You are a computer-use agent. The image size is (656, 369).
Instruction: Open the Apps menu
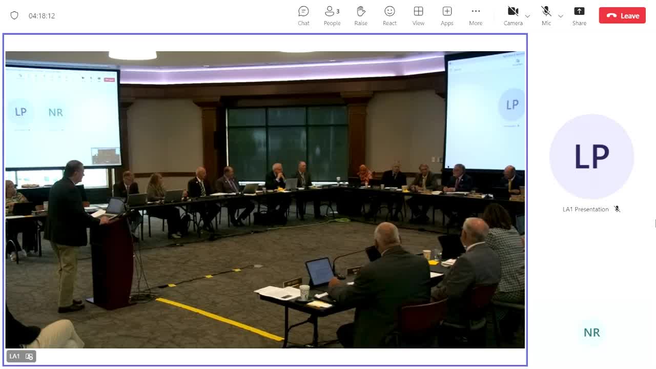pyautogui.click(x=447, y=16)
